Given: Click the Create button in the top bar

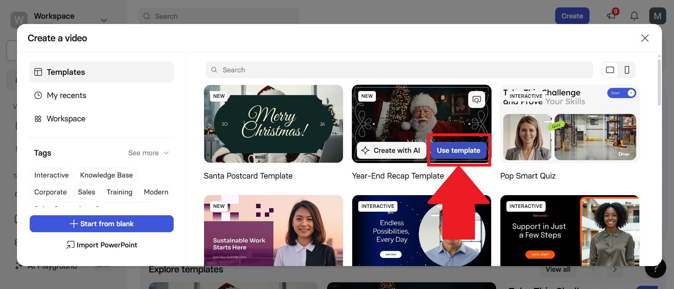Looking at the screenshot, I should 572,16.
